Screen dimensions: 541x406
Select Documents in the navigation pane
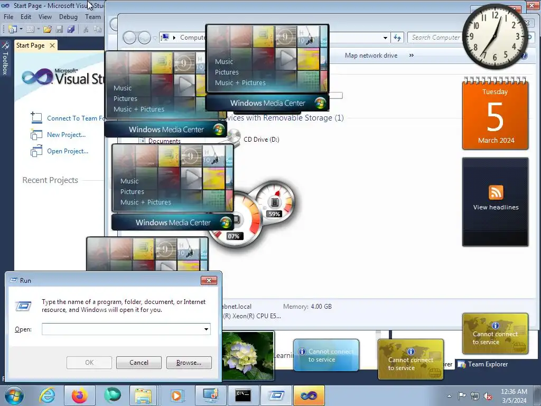pyautogui.click(x=164, y=141)
